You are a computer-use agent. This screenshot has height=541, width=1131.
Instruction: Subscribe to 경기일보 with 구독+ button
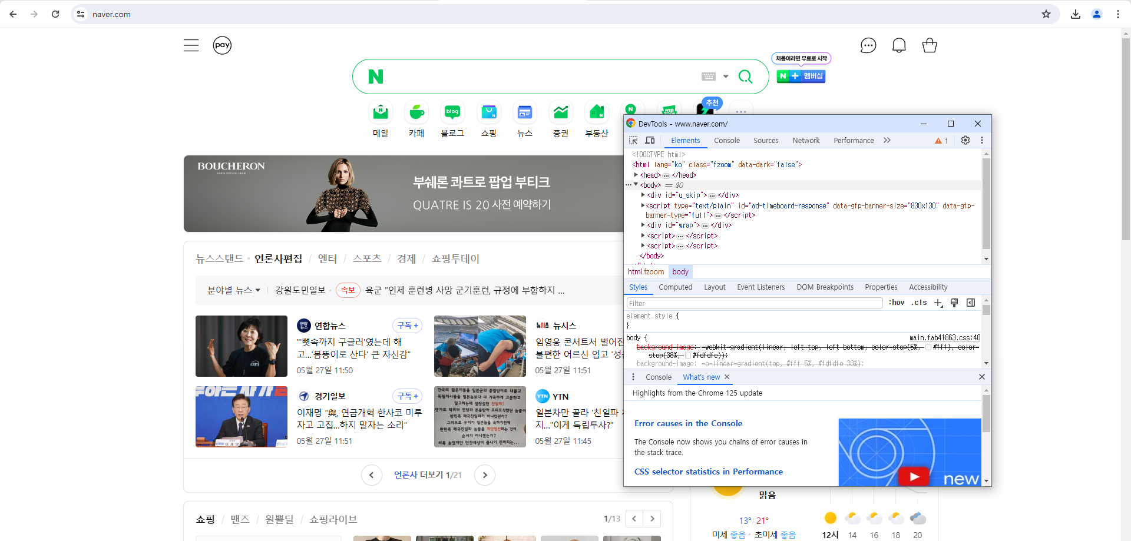(x=408, y=396)
